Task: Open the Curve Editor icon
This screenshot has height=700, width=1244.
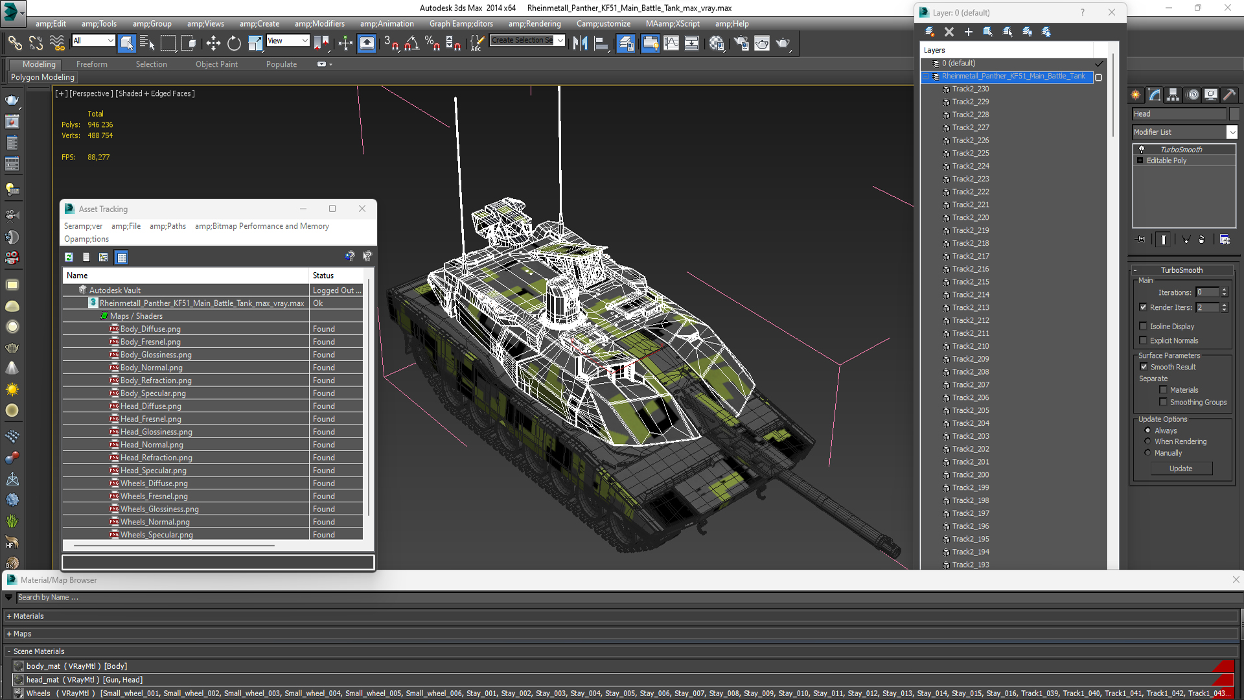Action: (x=671, y=43)
